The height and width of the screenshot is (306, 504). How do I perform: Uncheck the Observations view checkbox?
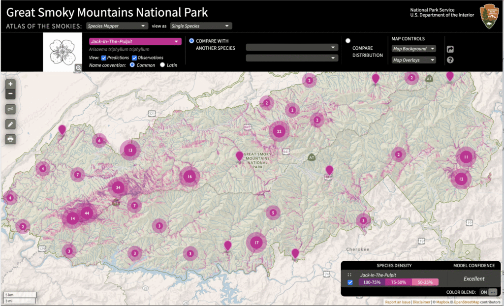[x=134, y=58]
